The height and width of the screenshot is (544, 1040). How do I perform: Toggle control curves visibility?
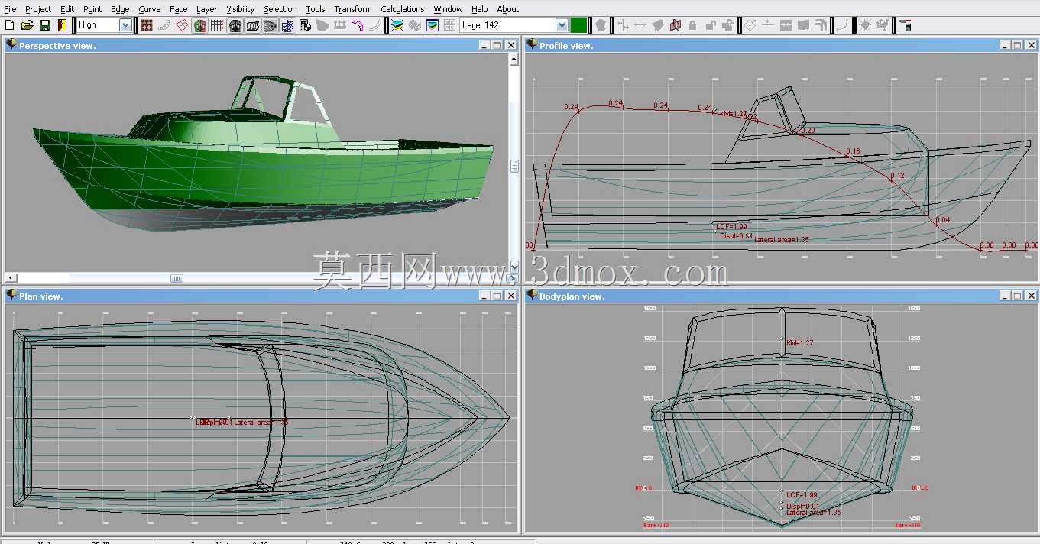[x=164, y=25]
